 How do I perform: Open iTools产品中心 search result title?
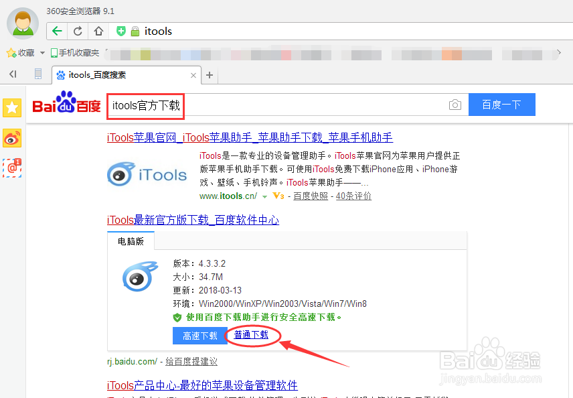click(x=202, y=385)
